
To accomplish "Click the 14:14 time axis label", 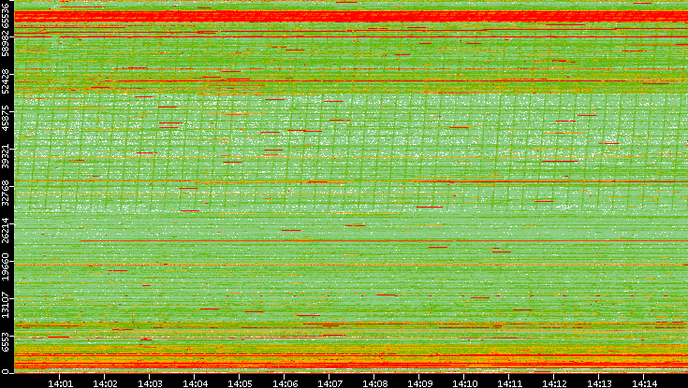I will tap(645, 383).
